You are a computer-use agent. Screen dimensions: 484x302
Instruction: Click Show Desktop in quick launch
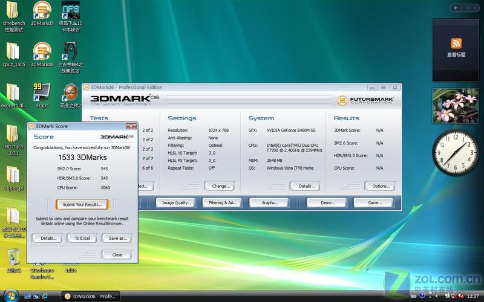pos(27,296)
